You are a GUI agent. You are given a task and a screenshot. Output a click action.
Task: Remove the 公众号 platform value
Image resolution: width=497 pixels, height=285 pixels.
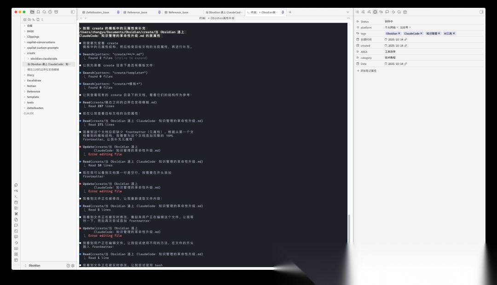[x=410, y=28]
